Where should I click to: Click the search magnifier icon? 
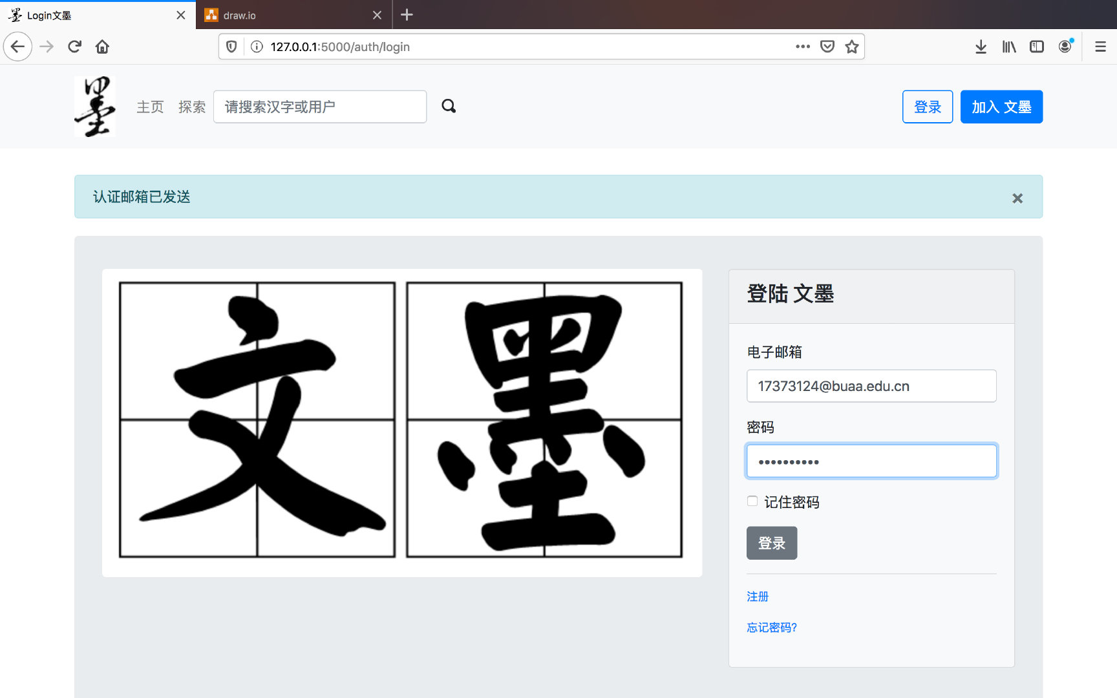pos(449,106)
